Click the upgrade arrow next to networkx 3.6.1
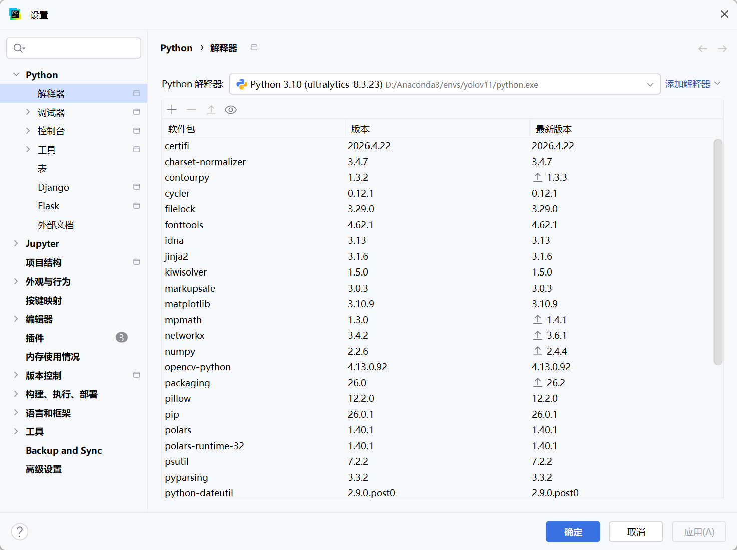This screenshot has width=737, height=550. click(x=538, y=335)
